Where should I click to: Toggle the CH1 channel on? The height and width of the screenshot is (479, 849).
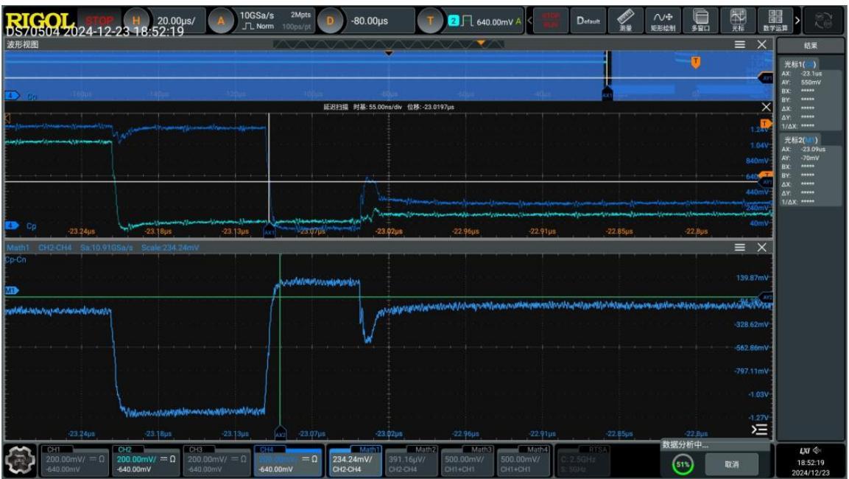(74, 461)
